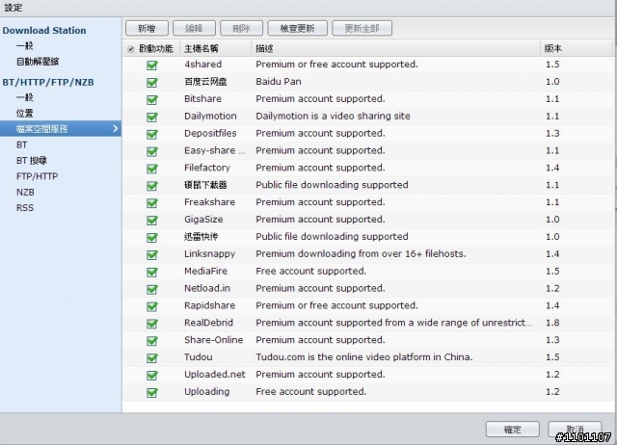The width and height of the screenshot is (617, 445).
Task: Select the 4shared host name
Action: [x=202, y=65]
